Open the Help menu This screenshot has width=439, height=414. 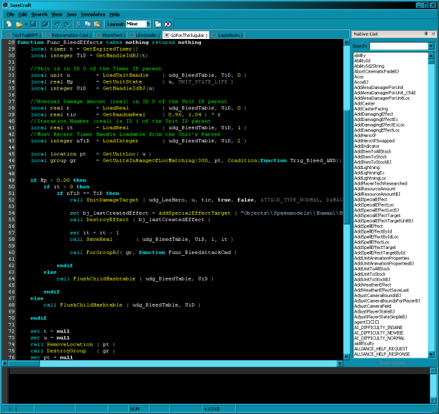114,14
